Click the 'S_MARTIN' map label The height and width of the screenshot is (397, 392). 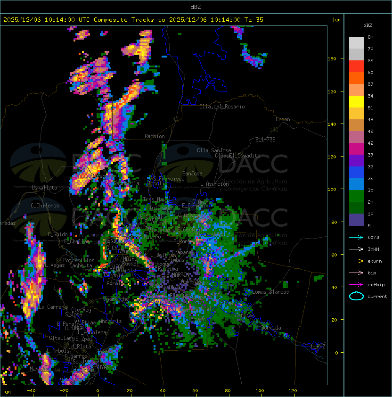(178, 274)
